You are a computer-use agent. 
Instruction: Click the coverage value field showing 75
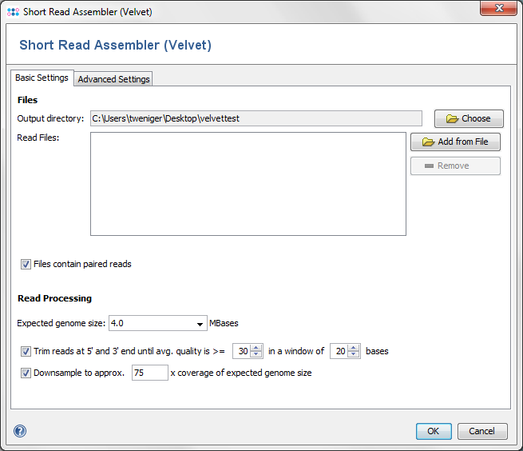150,373
